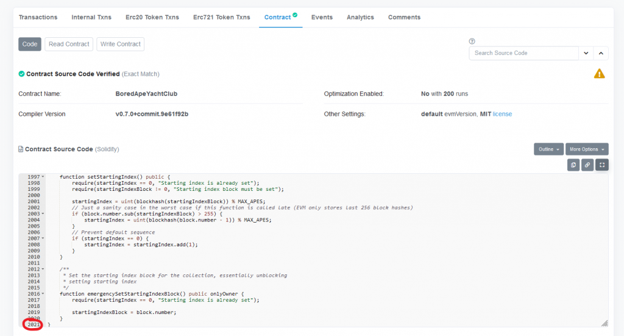Open the Events tab
The image size is (624, 336).
coord(322,17)
